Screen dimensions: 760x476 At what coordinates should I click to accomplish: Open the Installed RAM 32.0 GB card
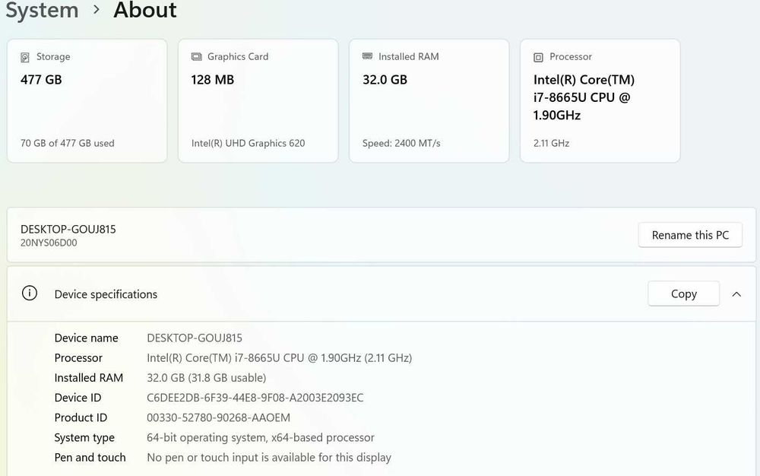pyautogui.click(x=429, y=101)
